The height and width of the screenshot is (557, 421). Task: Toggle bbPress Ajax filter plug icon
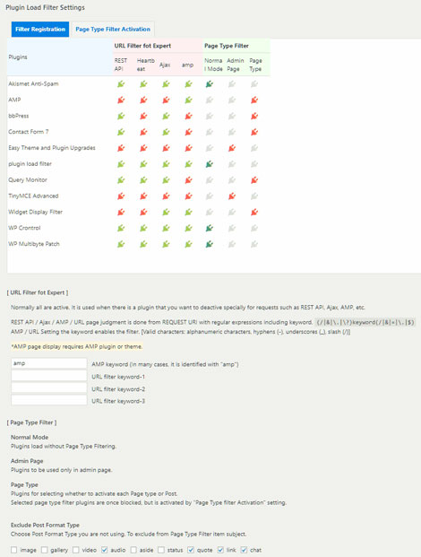tap(166, 117)
